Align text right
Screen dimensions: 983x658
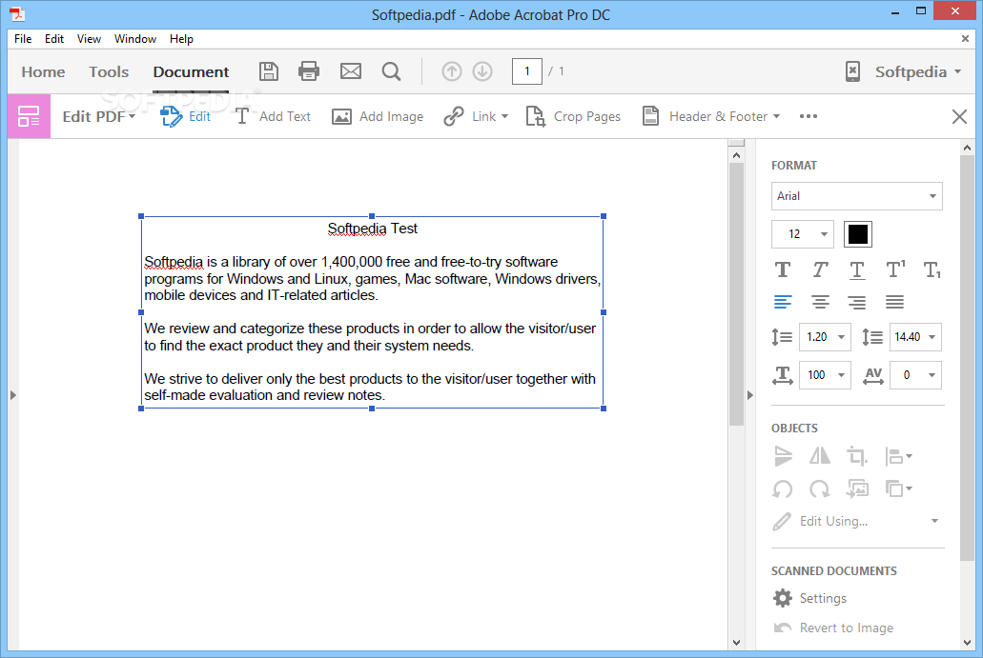(x=857, y=303)
